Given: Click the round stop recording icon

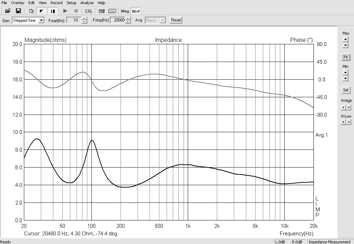Looking at the screenshot, I should coord(76,11).
